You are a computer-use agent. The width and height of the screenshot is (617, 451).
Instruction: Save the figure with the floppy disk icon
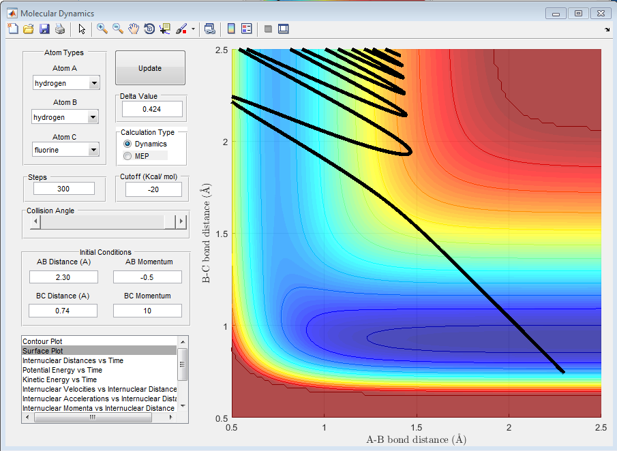[44, 29]
